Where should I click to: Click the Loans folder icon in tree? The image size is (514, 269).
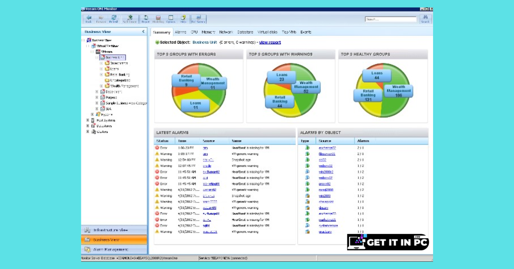107,69
